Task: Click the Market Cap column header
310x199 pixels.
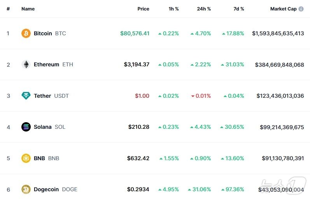Action: coord(283,9)
